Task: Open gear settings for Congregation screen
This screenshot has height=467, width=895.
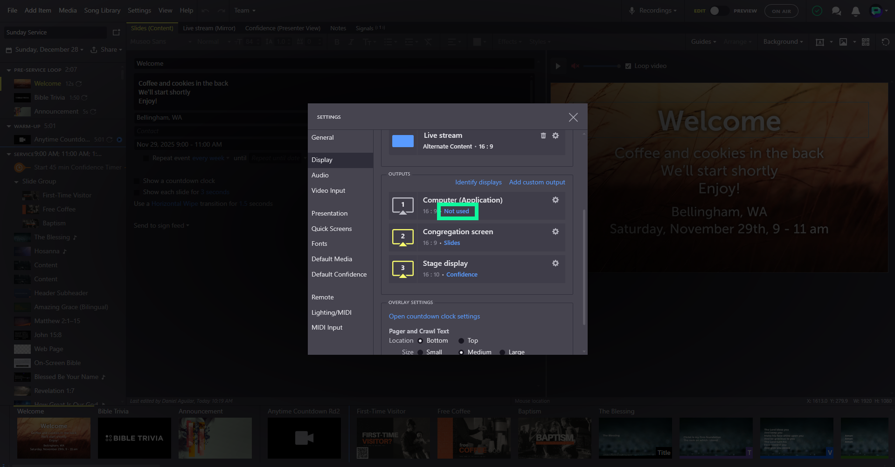Action: [x=555, y=231]
